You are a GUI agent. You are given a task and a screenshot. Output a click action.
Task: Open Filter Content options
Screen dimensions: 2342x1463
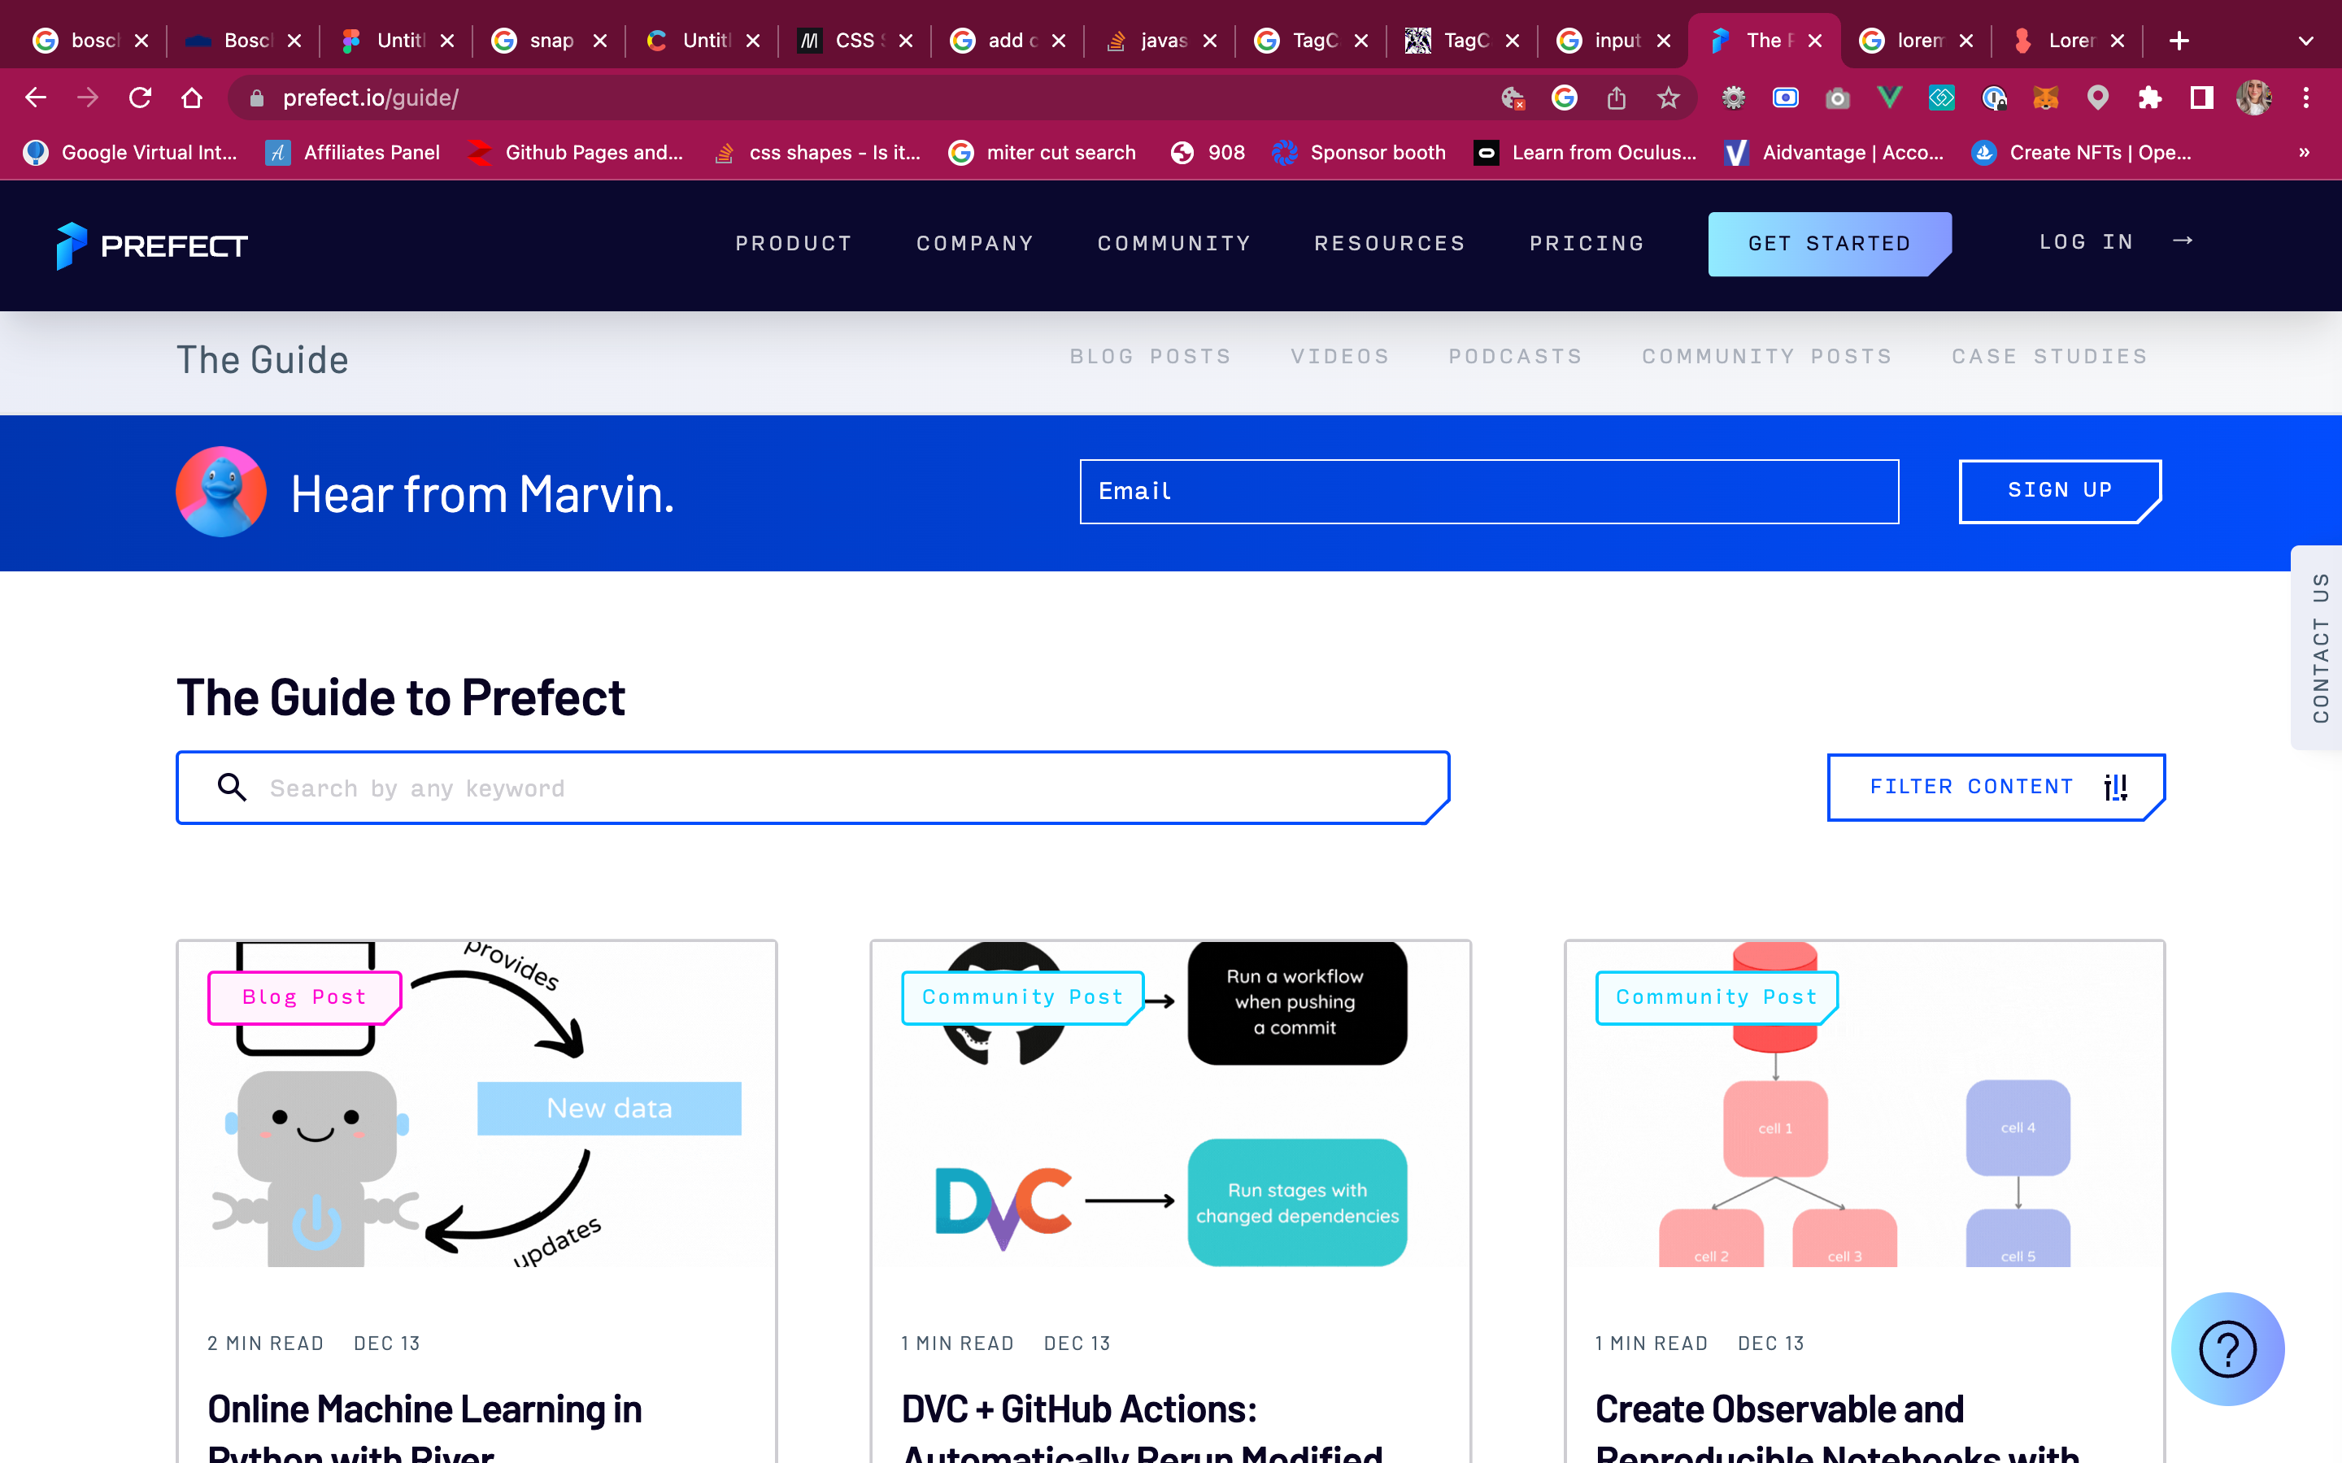(1996, 787)
